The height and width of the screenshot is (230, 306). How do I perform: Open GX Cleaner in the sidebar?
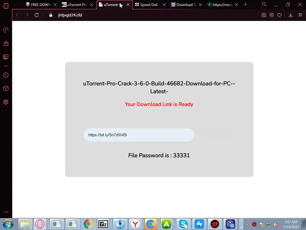[x=6, y=43]
